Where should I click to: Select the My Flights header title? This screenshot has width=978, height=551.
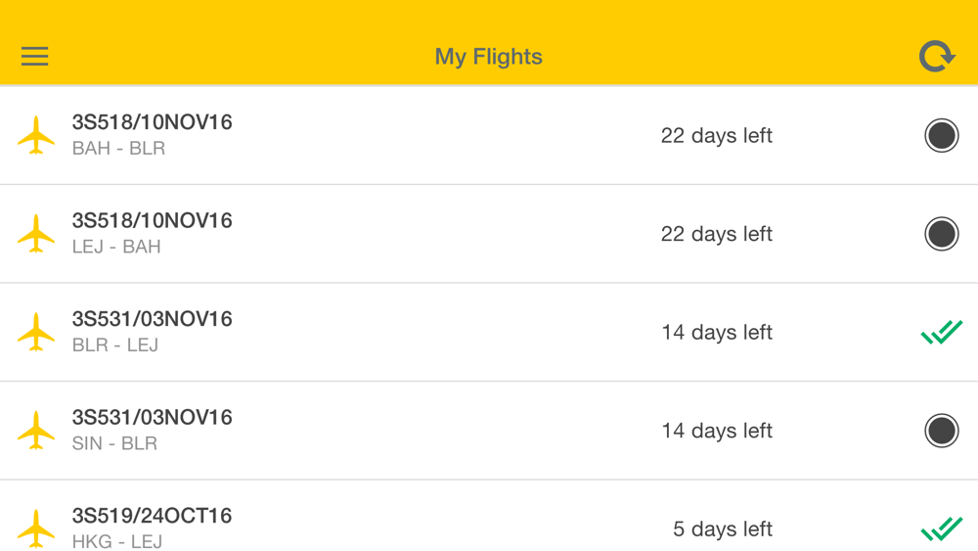click(488, 57)
